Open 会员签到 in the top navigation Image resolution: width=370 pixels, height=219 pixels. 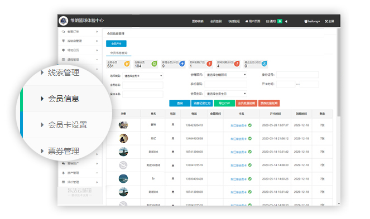point(215,21)
